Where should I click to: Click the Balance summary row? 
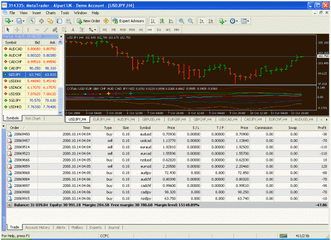(167, 205)
